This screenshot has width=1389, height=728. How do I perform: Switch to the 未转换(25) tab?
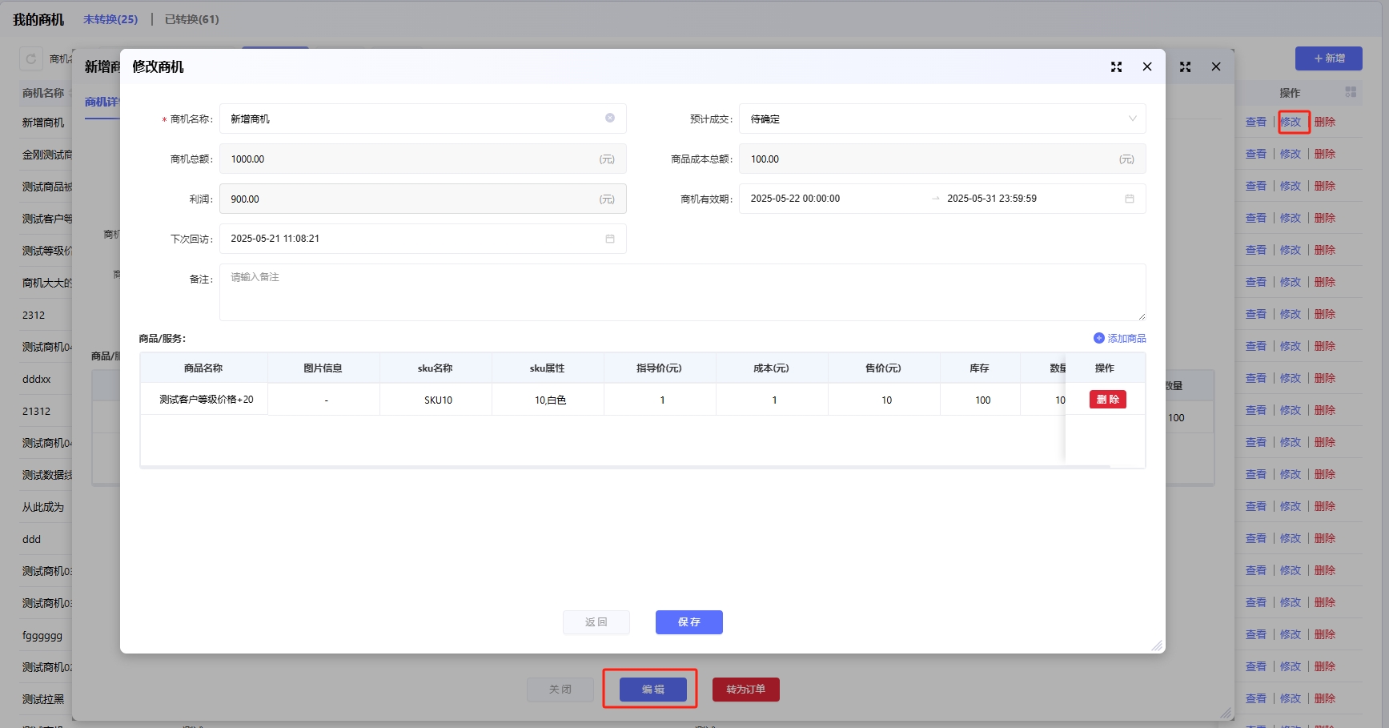coord(110,19)
